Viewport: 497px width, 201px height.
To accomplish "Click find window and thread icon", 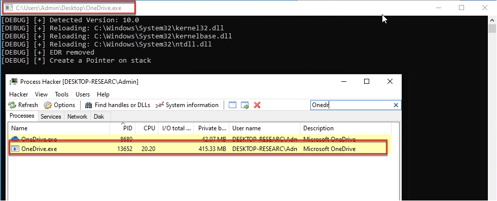I will click(245, 105).
